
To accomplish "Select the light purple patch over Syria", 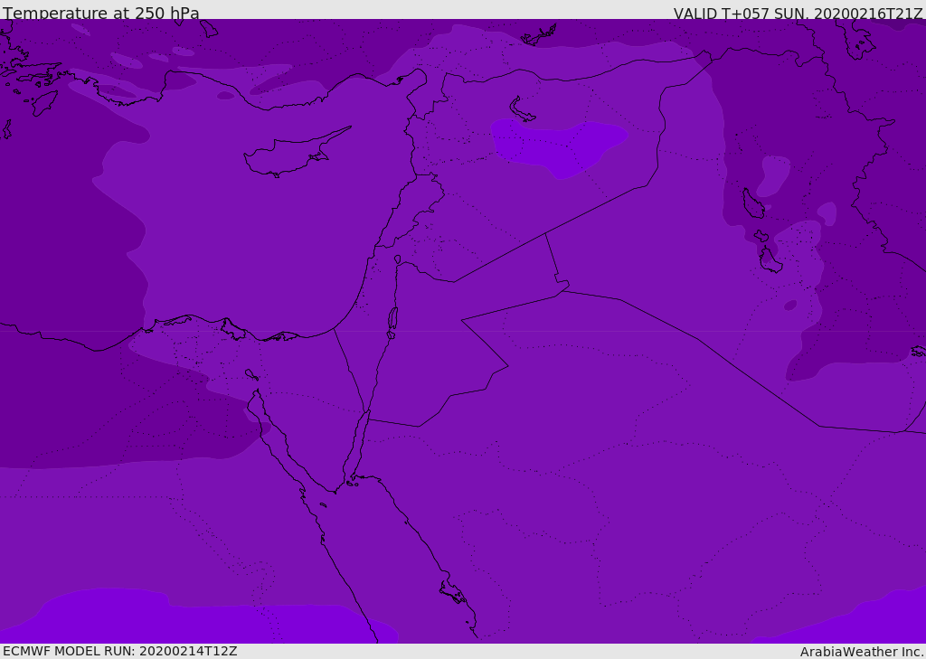I will tap(561, 145).
